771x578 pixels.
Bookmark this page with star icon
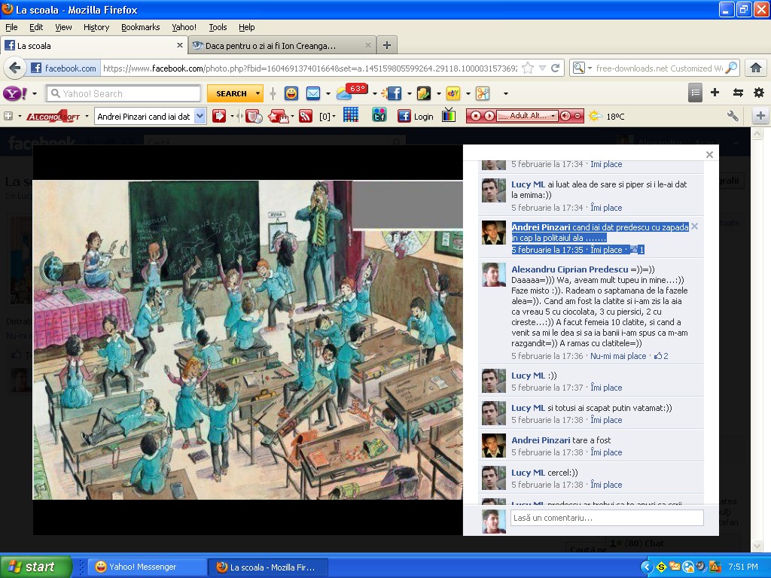(x=528, y=68)
